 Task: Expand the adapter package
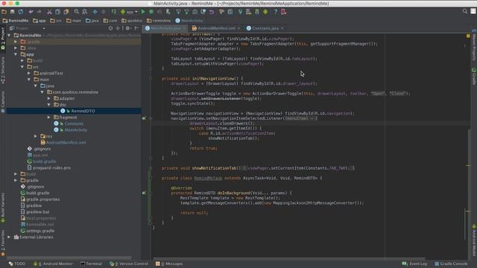pos(48,98)
